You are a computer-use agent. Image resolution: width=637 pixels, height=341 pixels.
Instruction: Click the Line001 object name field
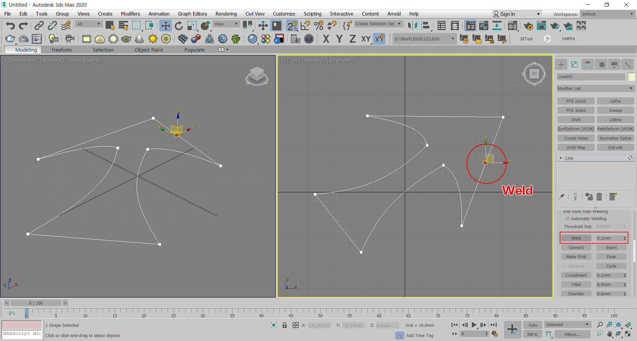(x=591, y=77)
